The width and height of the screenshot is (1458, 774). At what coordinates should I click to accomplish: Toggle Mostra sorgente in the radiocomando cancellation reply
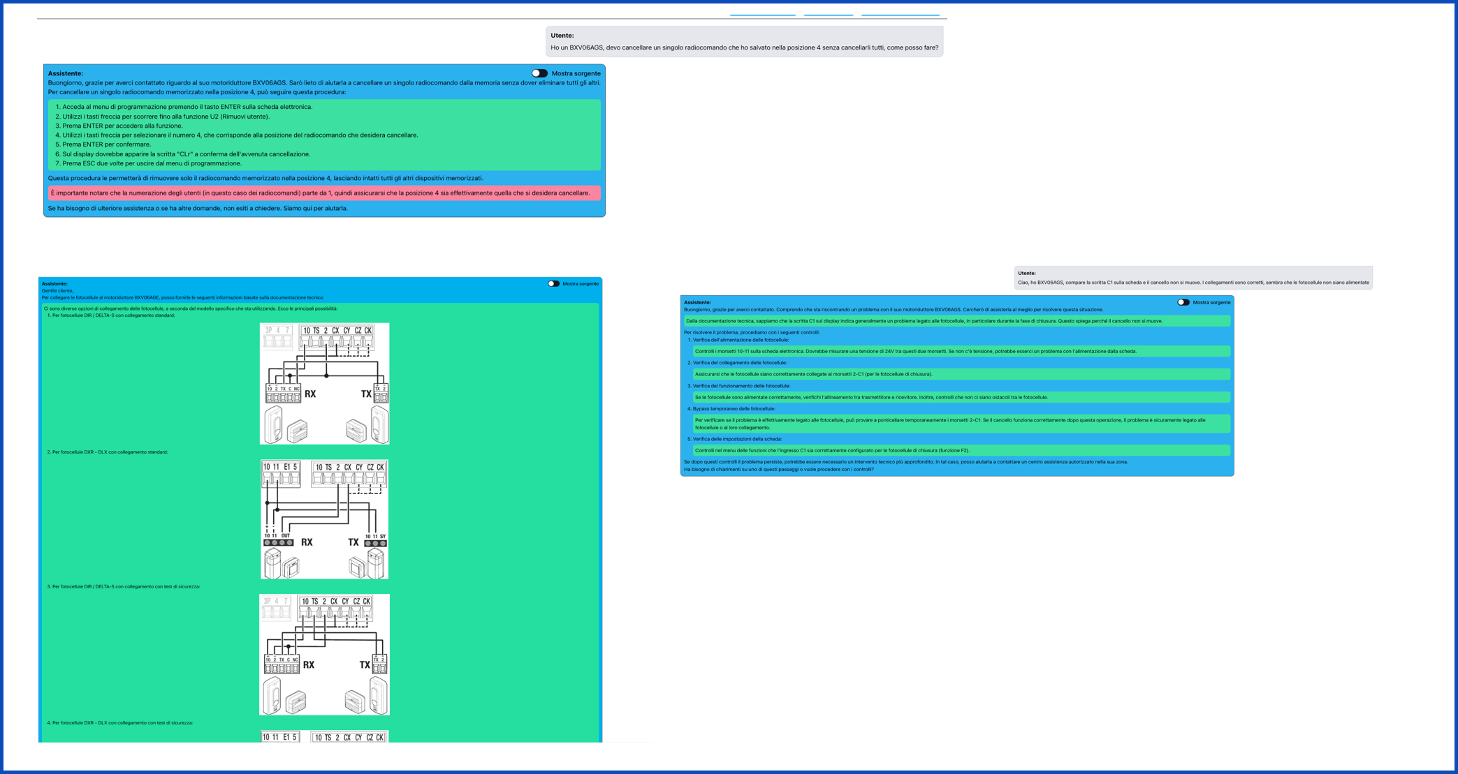pyautogui.click(x=539, y=73)
